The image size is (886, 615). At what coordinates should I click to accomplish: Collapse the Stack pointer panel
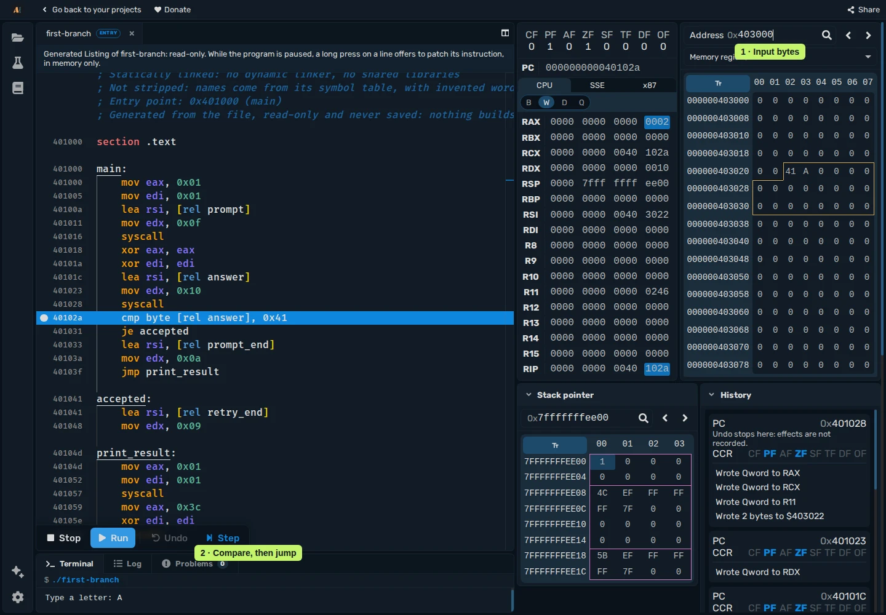coord(529,395)
